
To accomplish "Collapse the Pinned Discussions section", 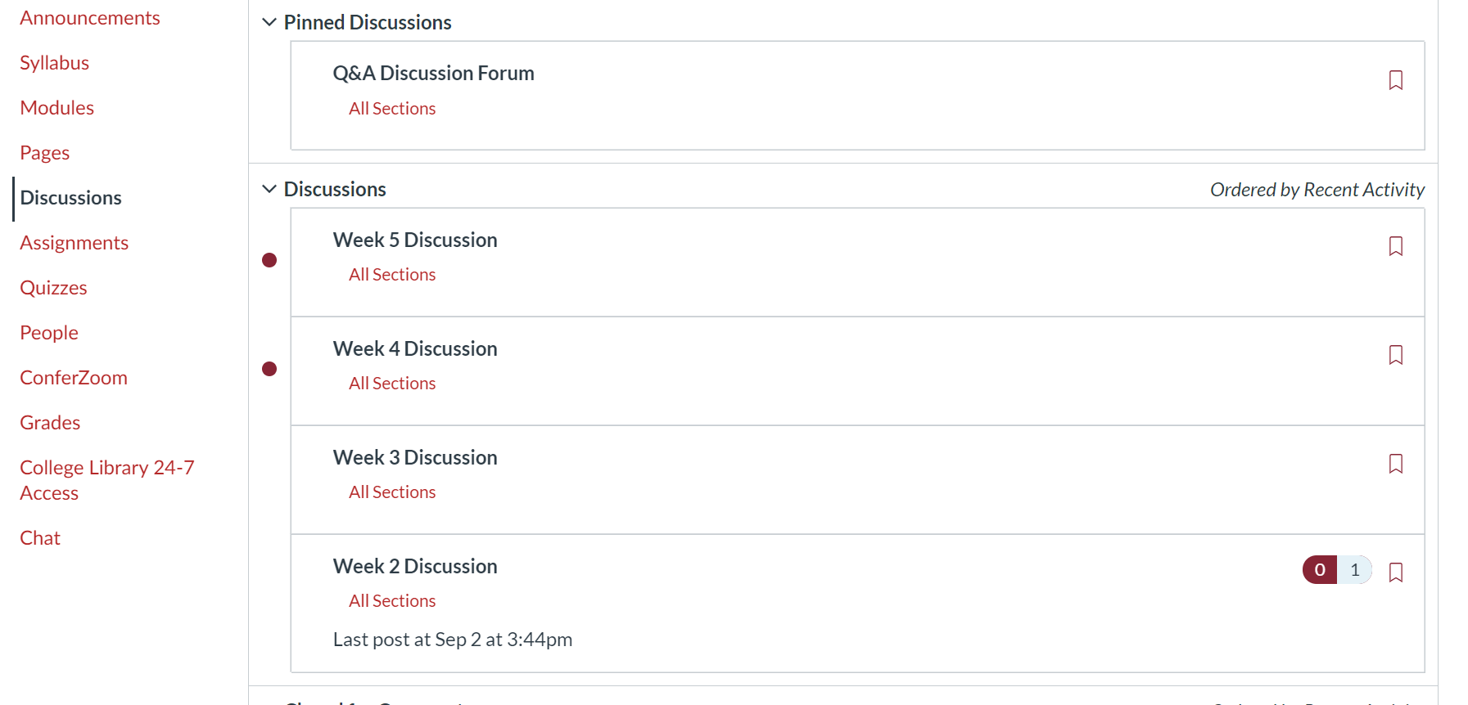I will pos(269,22).
